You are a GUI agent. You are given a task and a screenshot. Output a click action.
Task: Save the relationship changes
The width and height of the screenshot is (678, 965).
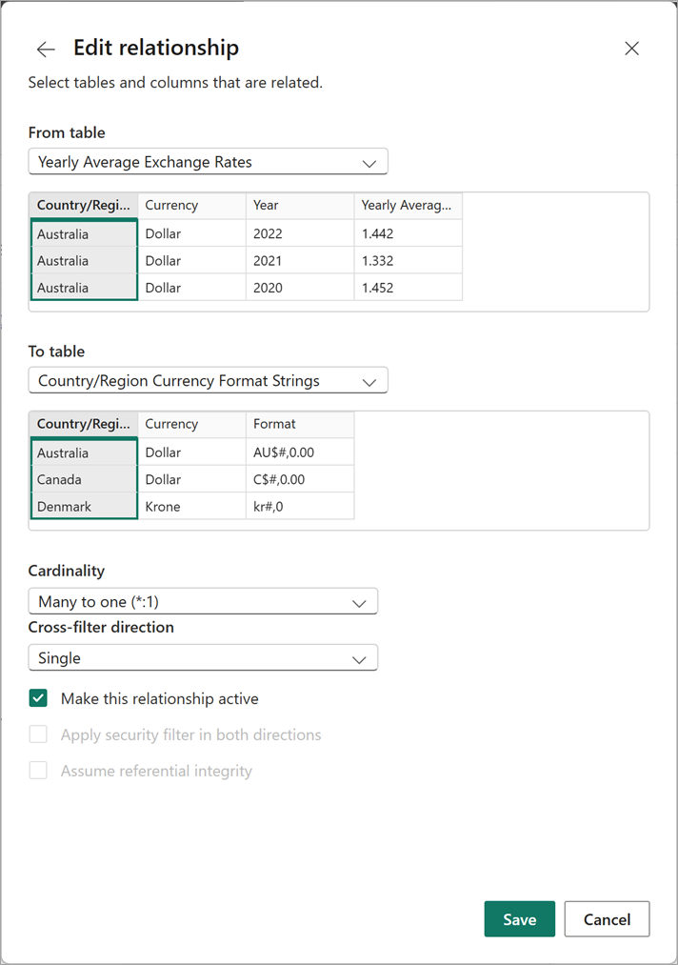[519, 919]
